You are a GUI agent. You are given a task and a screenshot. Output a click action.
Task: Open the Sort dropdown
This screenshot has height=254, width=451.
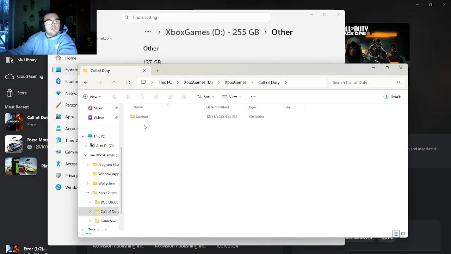(x=205, y=97)
